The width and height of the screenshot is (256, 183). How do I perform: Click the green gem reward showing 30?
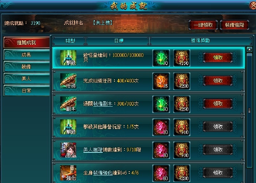pyautogui.click(x=161, y=58)
